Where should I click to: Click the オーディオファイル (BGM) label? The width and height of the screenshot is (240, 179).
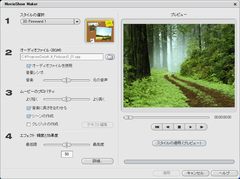pos(41,50)
